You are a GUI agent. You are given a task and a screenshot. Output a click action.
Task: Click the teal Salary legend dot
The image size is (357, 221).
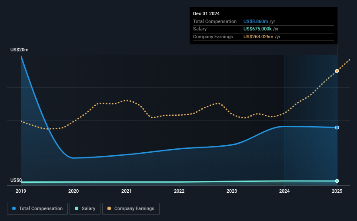pyautogui.click(x=77, y=208)
